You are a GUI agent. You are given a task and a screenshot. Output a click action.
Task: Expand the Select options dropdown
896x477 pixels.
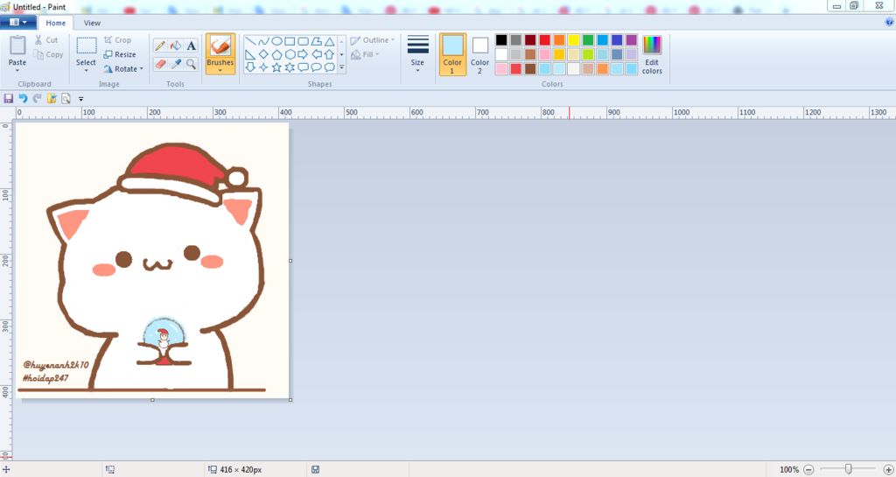(87, 70)
